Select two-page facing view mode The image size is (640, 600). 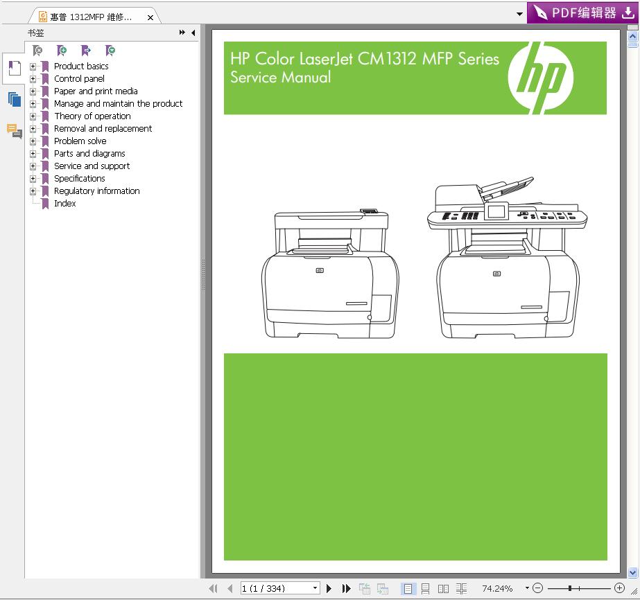click(x=443, y=589)
